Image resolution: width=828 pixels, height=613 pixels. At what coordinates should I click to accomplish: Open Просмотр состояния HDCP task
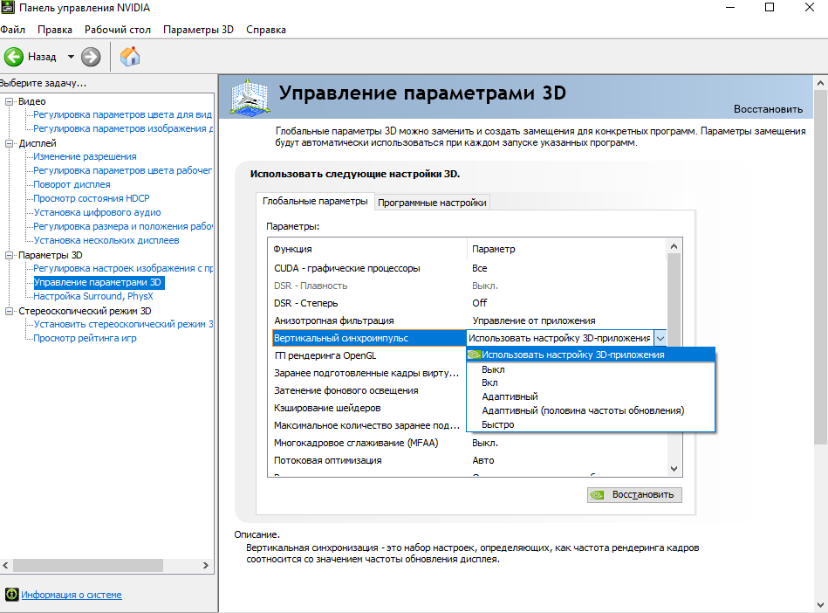pos(92,198)
